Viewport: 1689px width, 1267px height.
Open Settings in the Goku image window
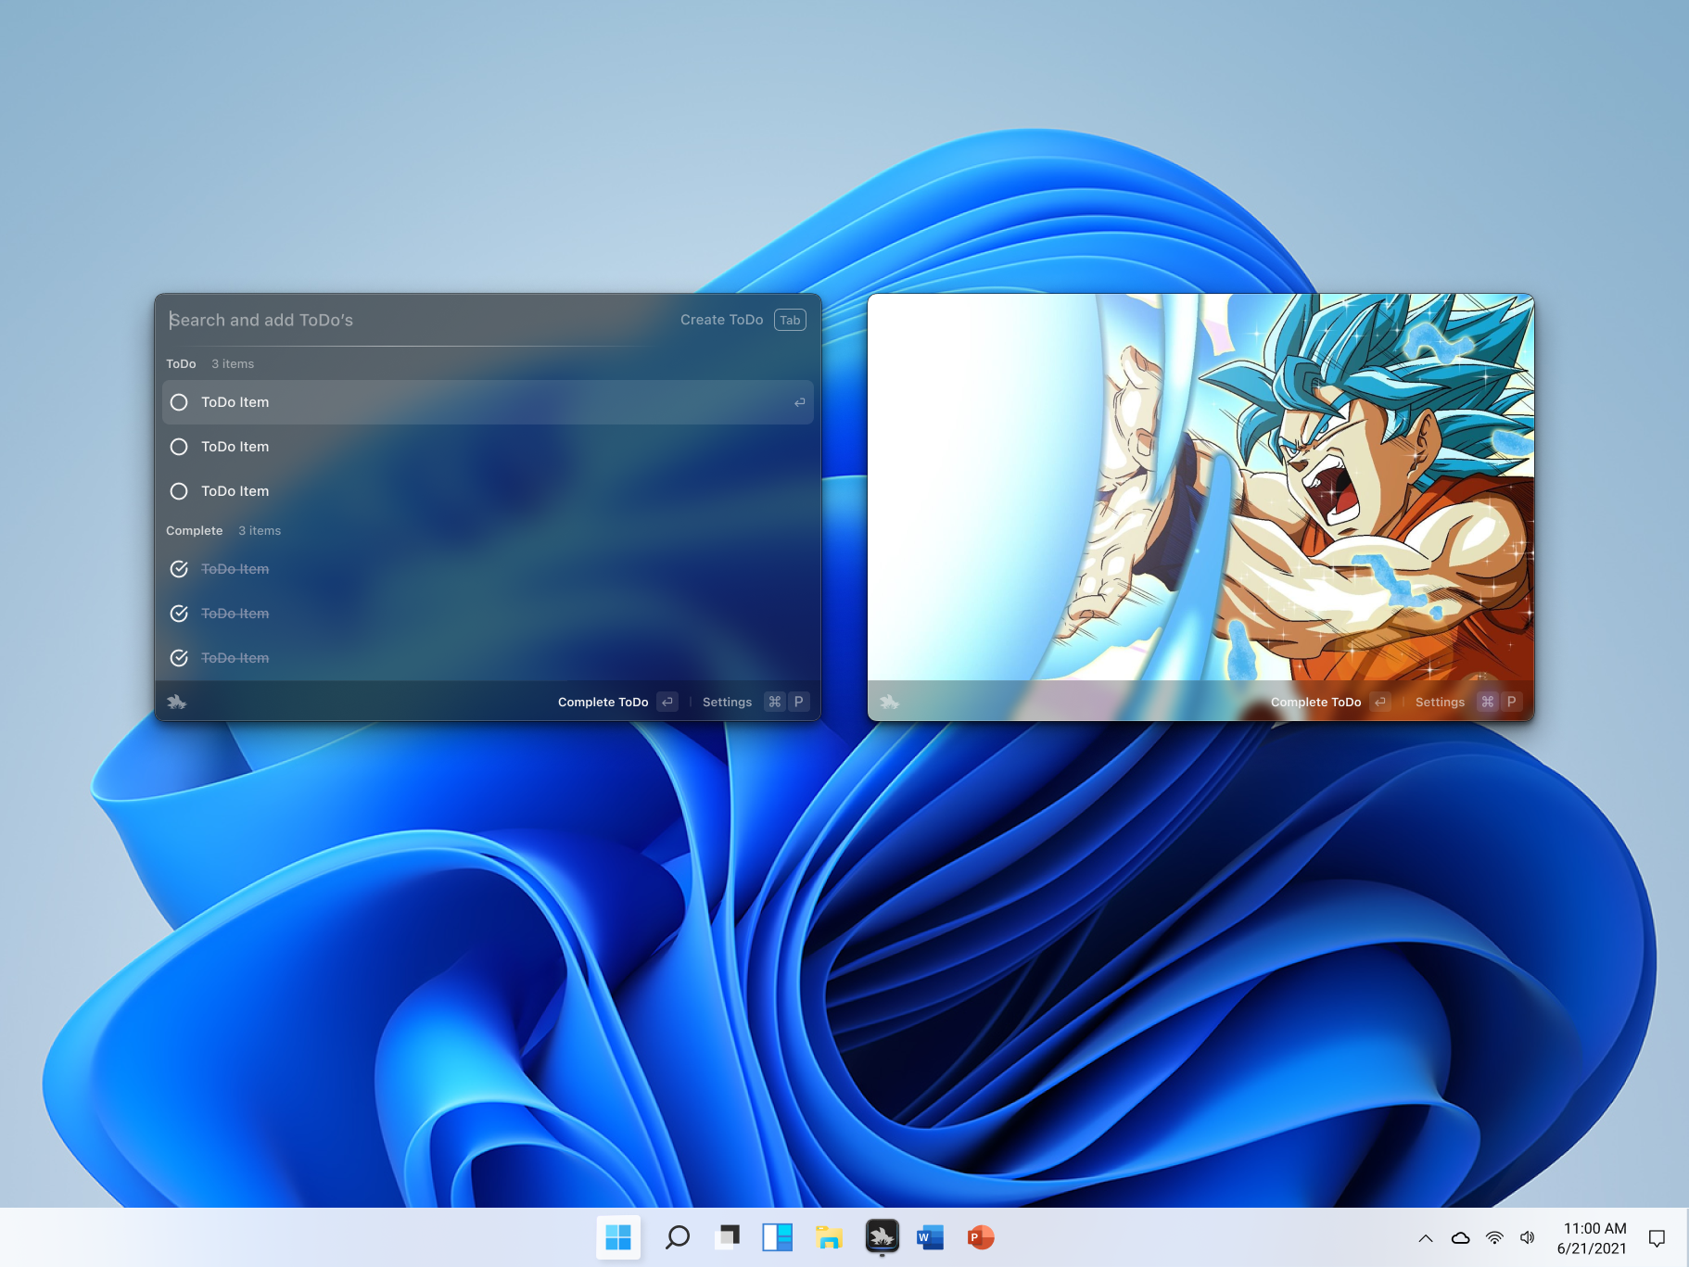(x=1440, y=702)
